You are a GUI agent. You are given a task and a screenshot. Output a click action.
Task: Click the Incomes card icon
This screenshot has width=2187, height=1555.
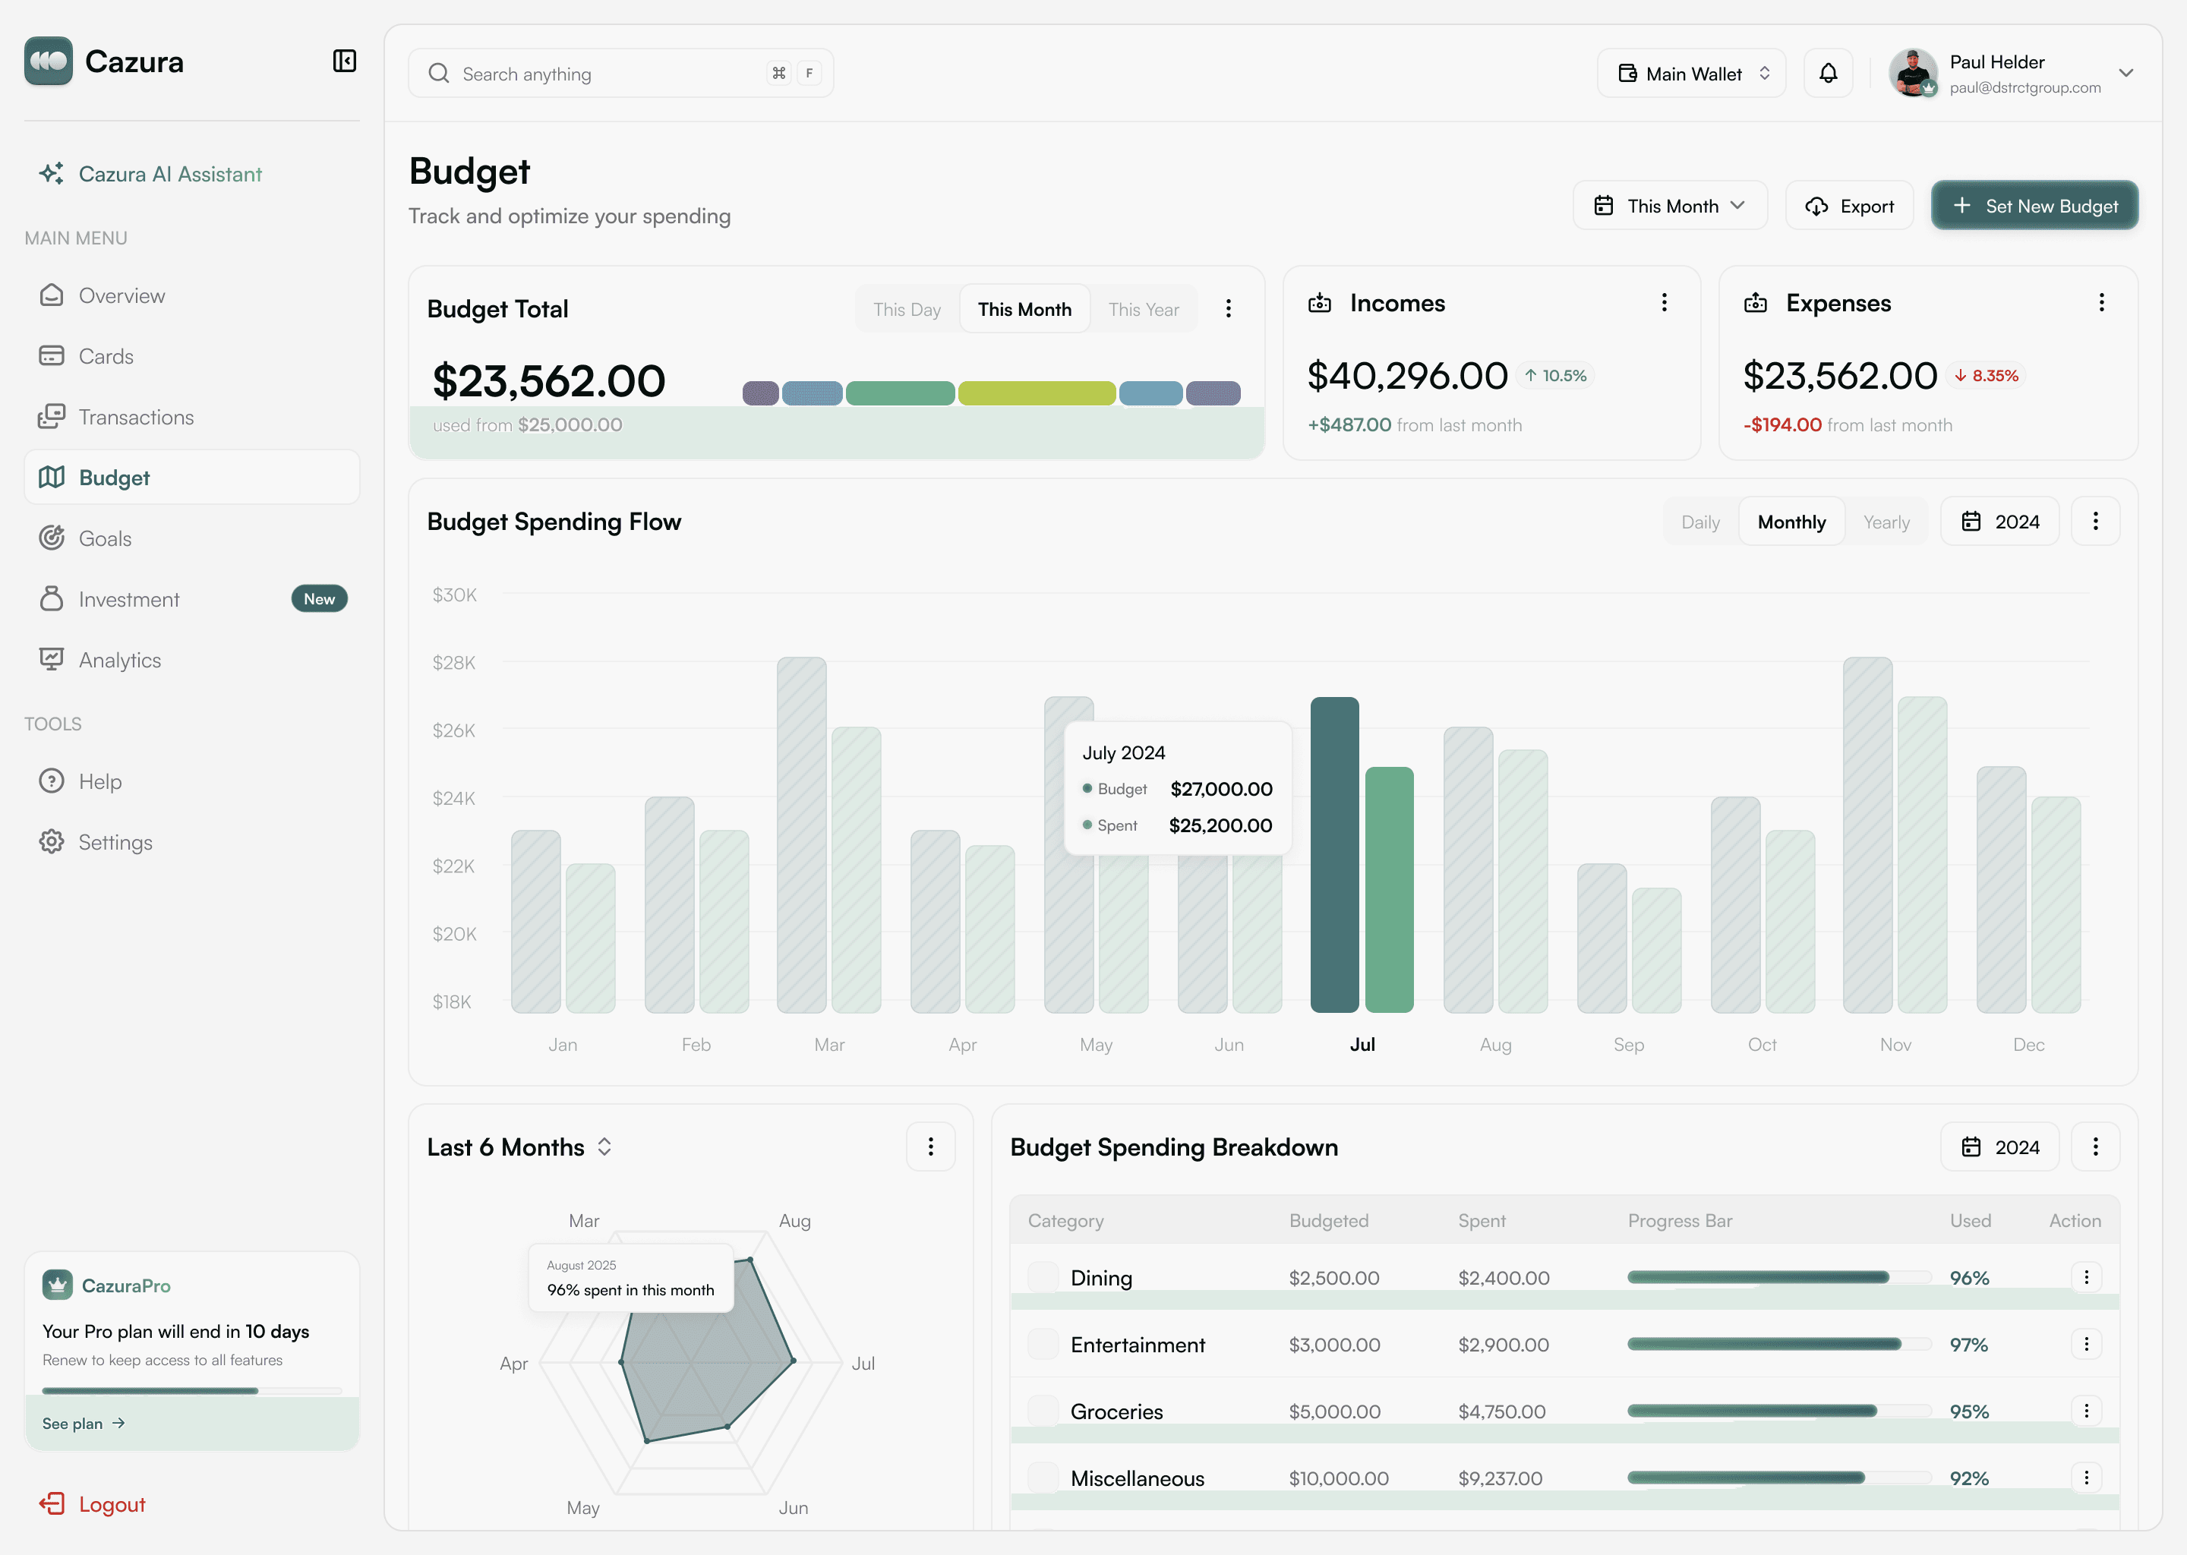[x=1320, y=304]
